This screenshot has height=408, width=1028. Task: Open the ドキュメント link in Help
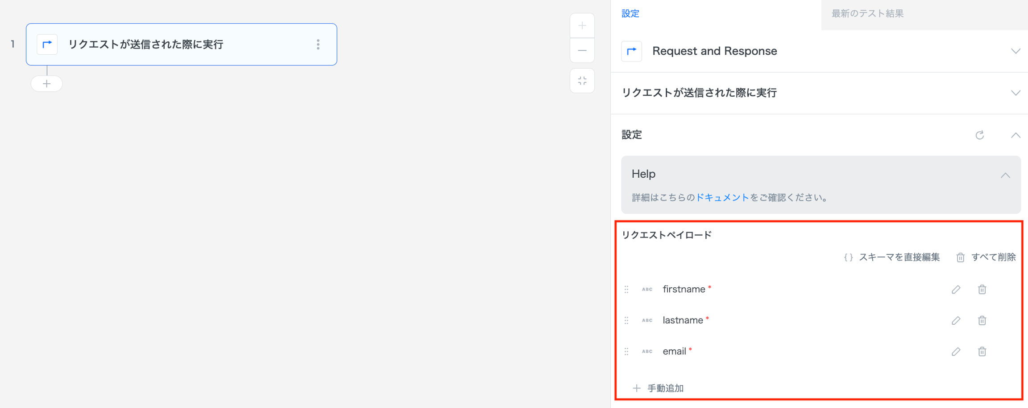[x=722, y=197]
